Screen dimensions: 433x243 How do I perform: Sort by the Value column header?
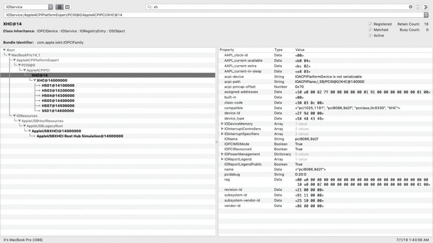click(x=363, y=50)
